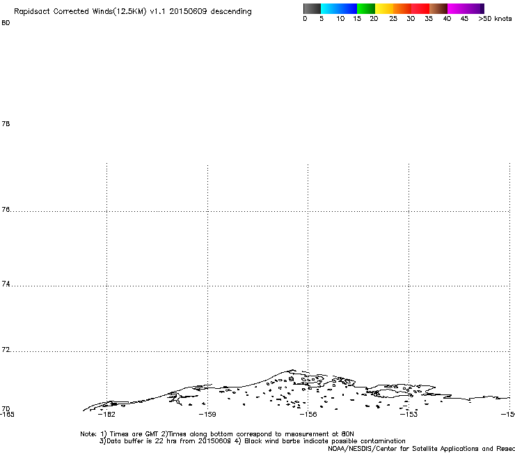This screenshot has height=453, width=515.
Task: Click the red 30-35 knots color band
Action: point(420,8)
